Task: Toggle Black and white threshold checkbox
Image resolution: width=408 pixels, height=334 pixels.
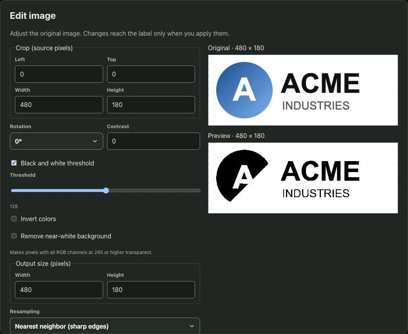Action: 14,163
